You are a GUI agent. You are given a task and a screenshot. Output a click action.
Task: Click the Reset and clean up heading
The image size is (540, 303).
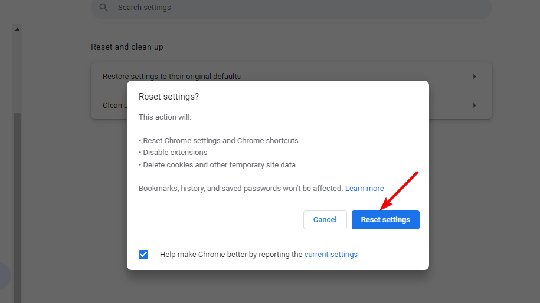pos(127,47)
